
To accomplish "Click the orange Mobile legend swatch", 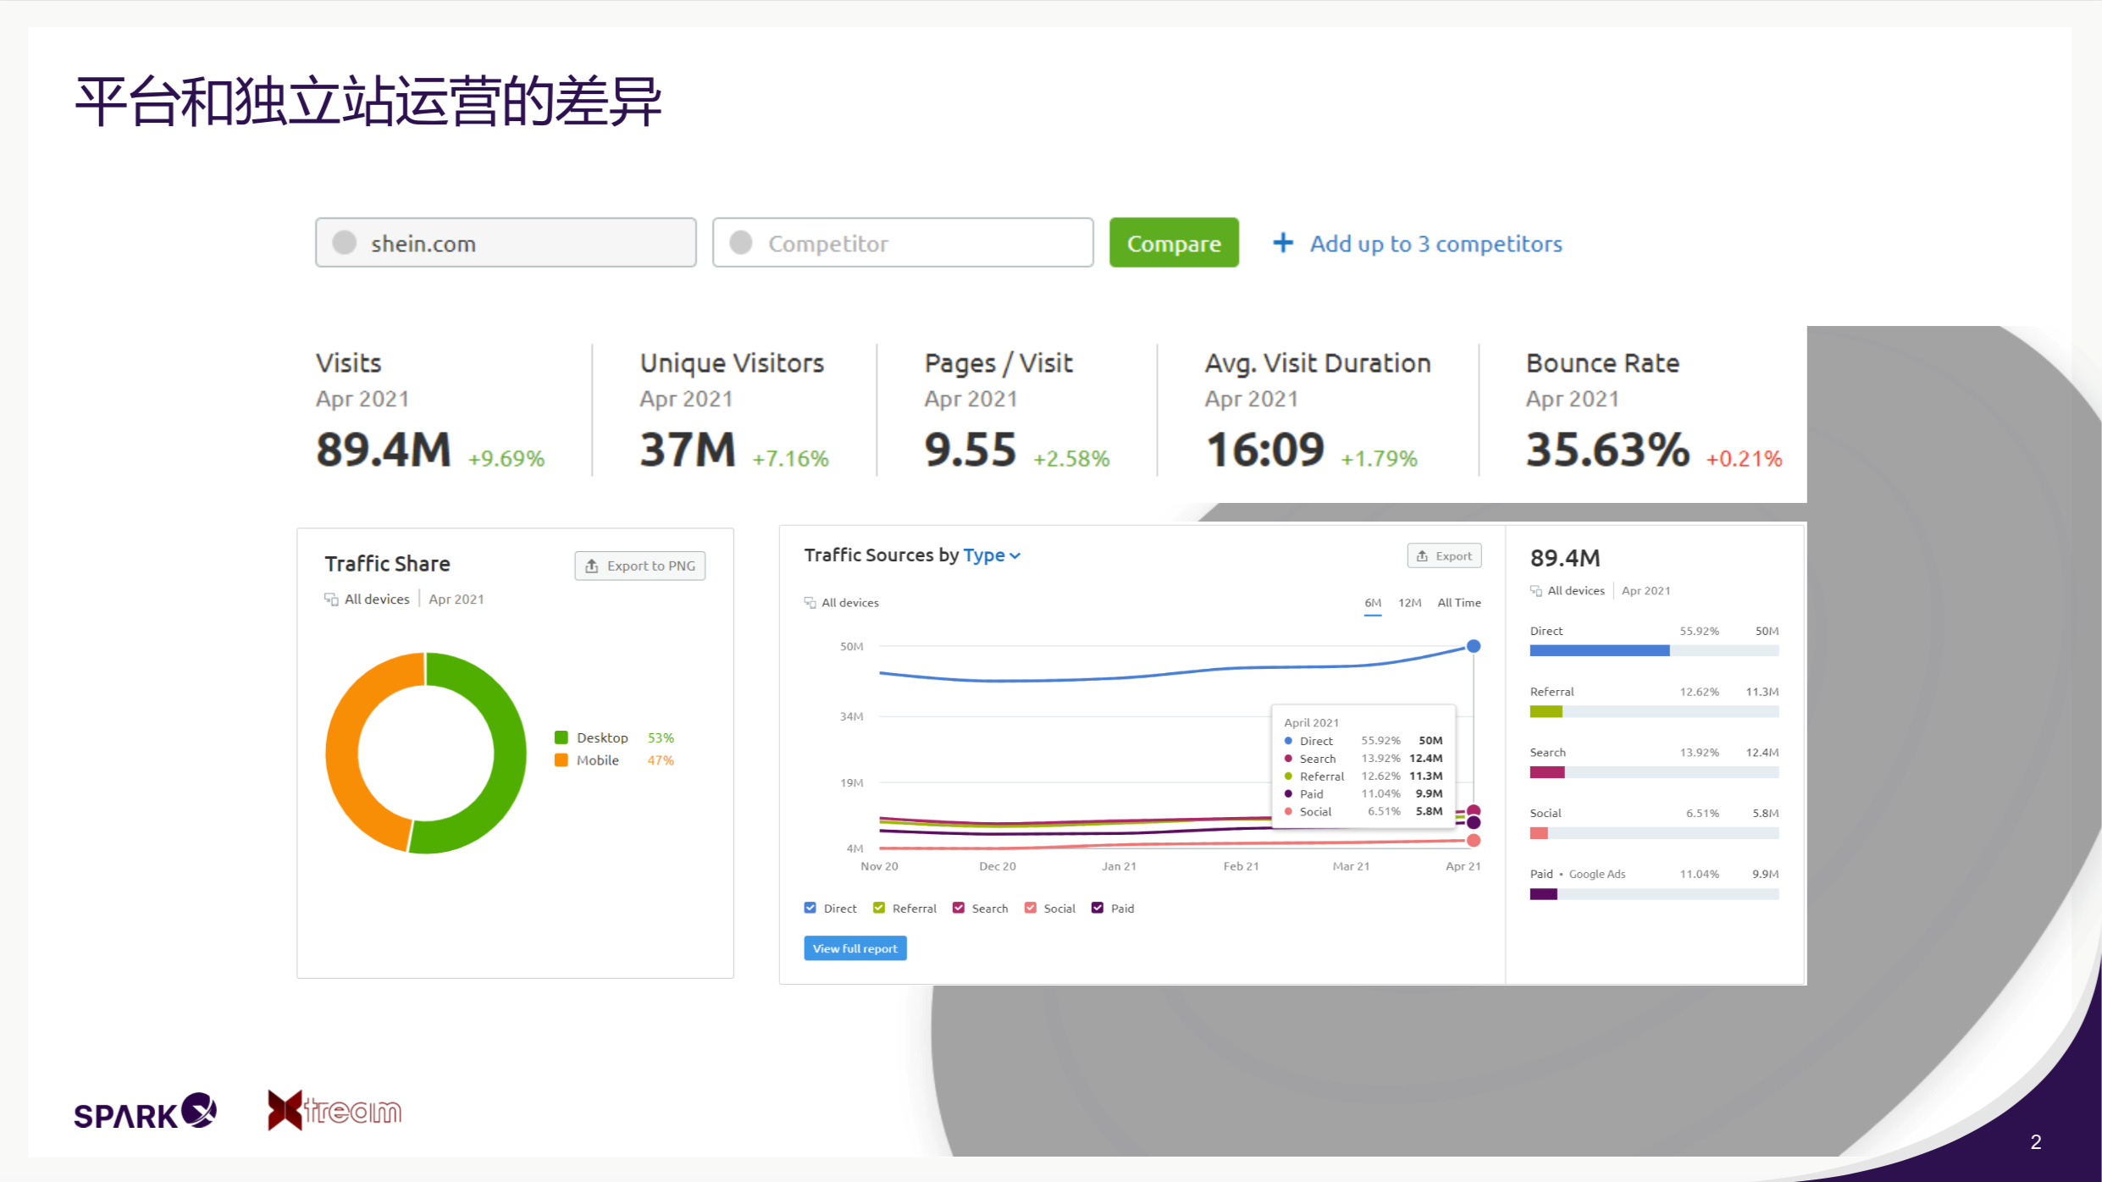I will coord(561,760).
